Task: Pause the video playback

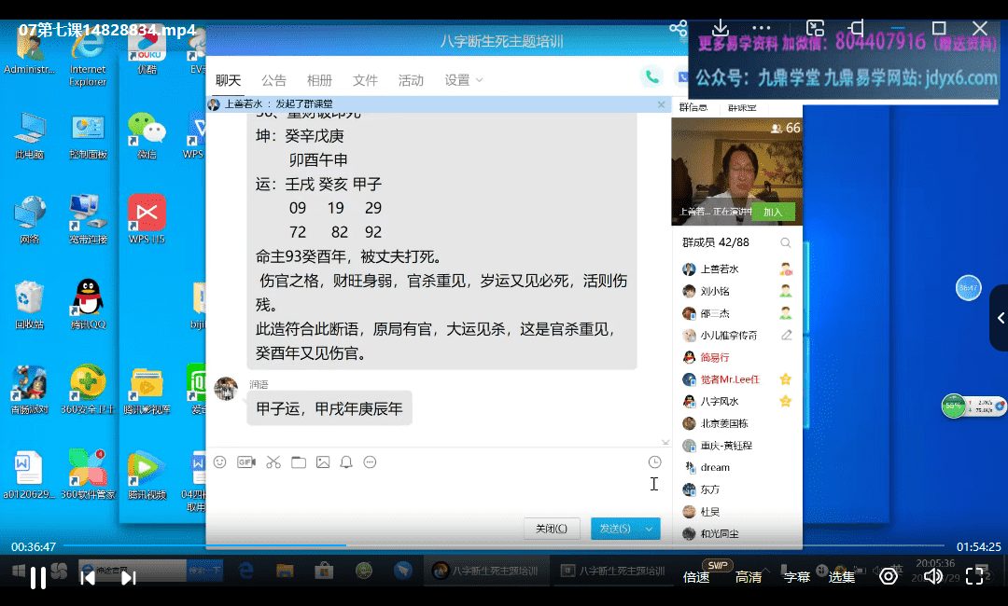Action: tap(38, 578)
